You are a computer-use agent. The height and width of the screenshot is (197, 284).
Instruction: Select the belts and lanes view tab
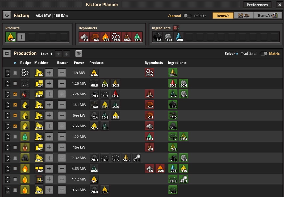click(x=244, y=16)
